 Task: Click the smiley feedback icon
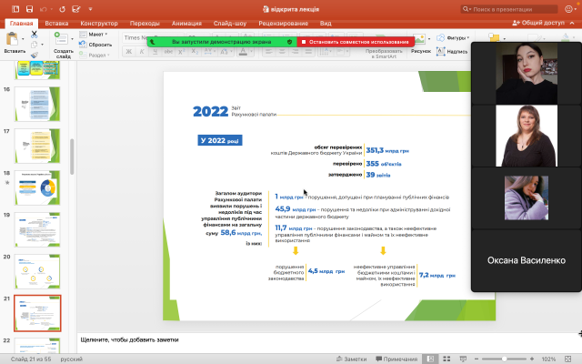pos(568,9)
